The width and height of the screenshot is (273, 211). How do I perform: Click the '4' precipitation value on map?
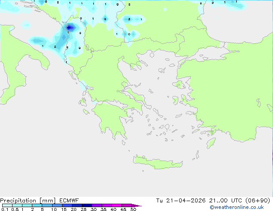tap(105, 19)
